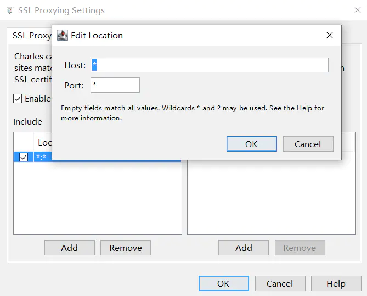Click OK in SSL Proxying Settings window
This screenshot has height=296, width=367.
point(223,283)
